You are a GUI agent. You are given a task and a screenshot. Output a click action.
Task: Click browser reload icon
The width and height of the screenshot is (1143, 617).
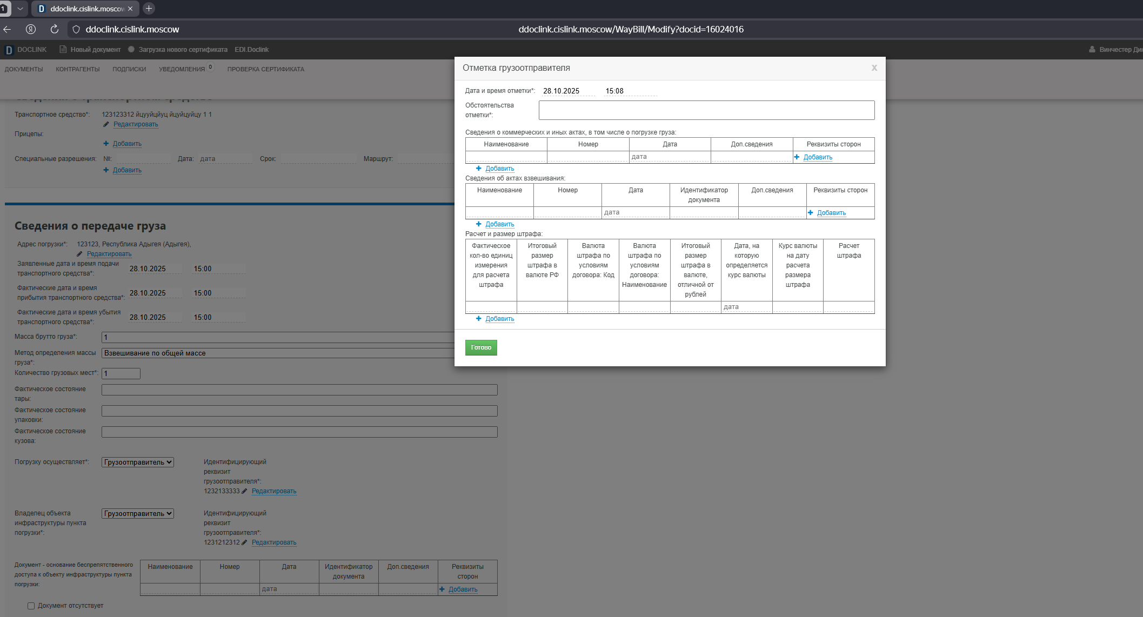[x=54, y=29]
